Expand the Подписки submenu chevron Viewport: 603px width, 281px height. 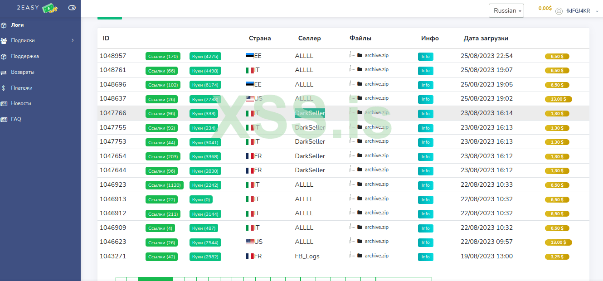73,41
